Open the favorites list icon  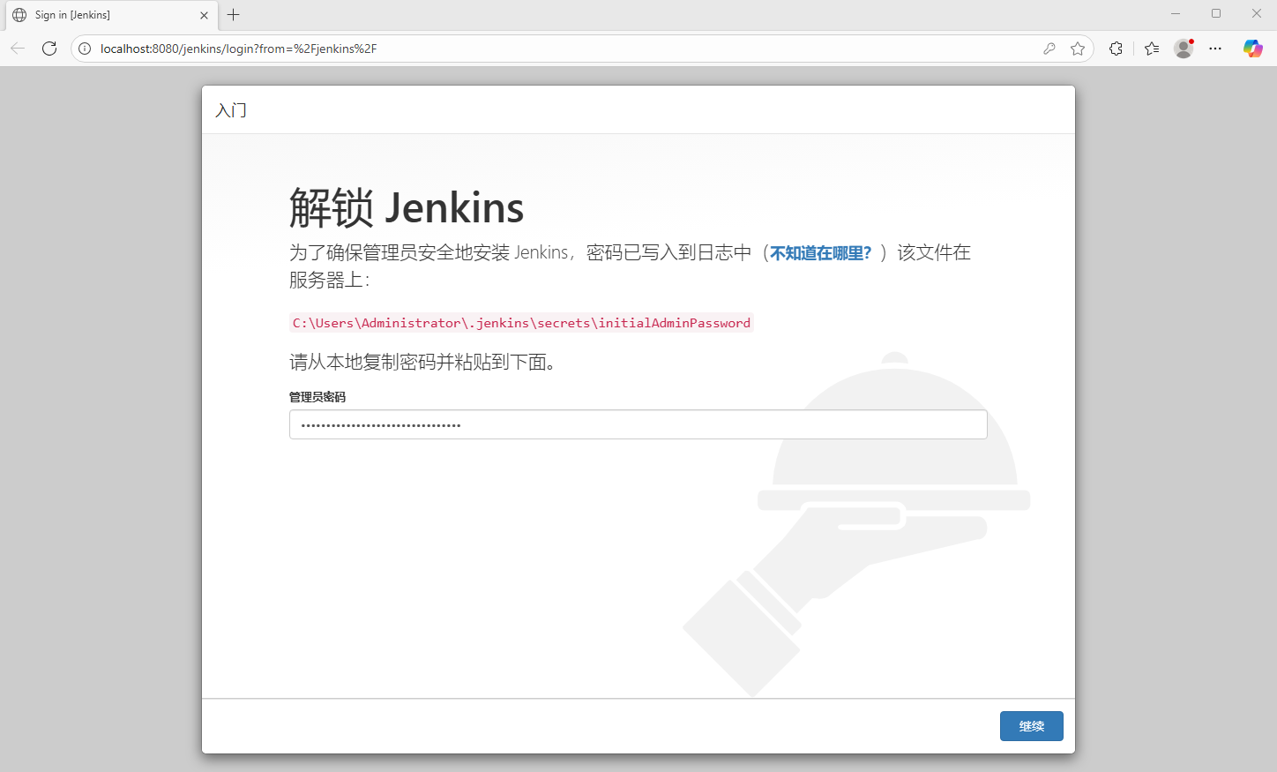(1152, 49)
